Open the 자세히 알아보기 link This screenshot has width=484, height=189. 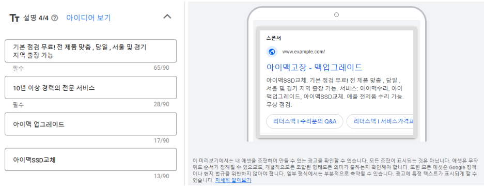233,180
